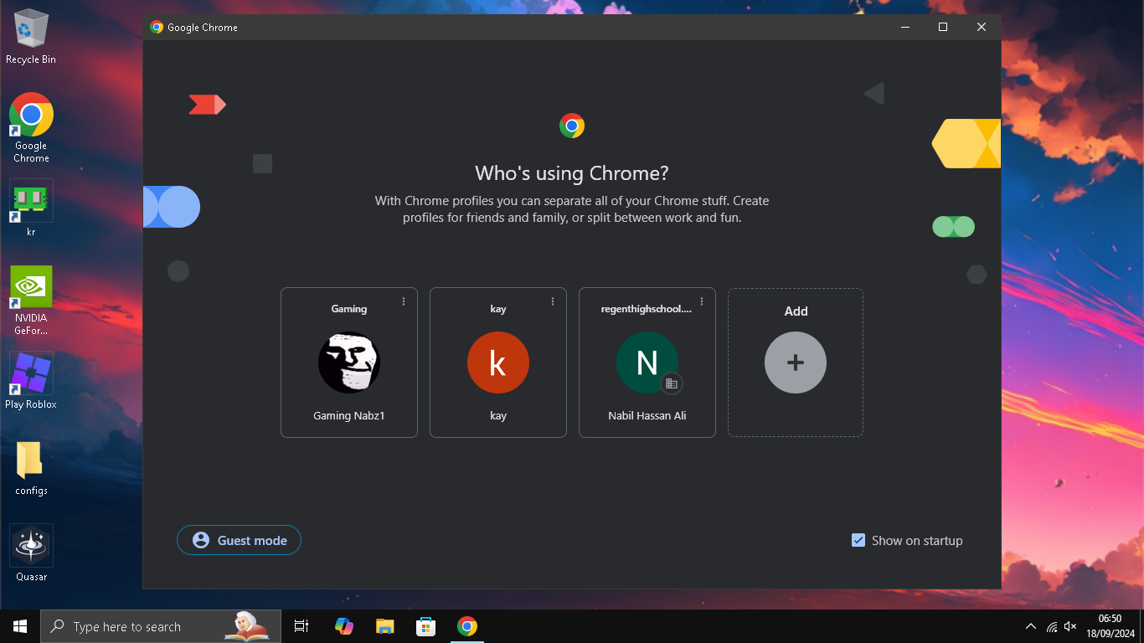Open the Windows Start menu

click(20, 626)
